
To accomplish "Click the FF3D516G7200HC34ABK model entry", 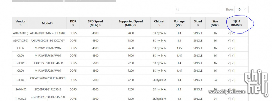I will [x=48, y=63].
